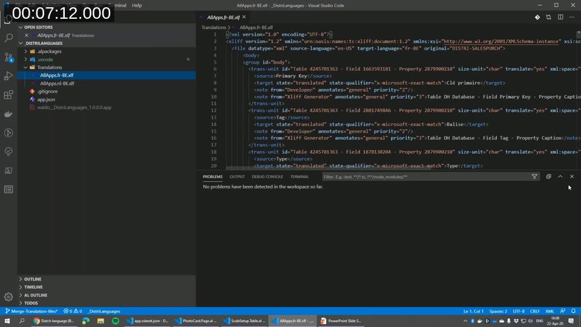This screenshot has height=327, width=581.
Task: Click the Ln 1, Col 1 position indicator
Action: pyautogui.click(x=473, y=311)
